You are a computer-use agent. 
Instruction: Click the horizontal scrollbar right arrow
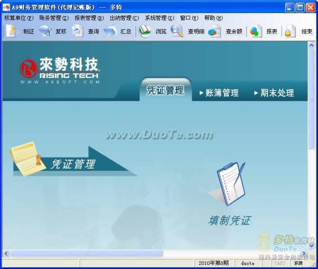[304, 253]
